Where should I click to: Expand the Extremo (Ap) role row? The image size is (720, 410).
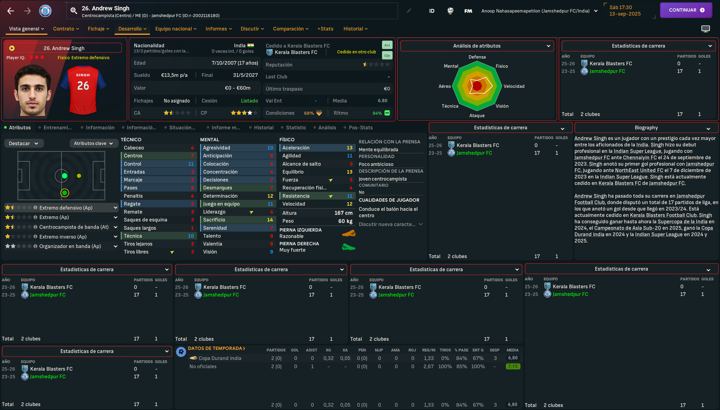[115, 218]
